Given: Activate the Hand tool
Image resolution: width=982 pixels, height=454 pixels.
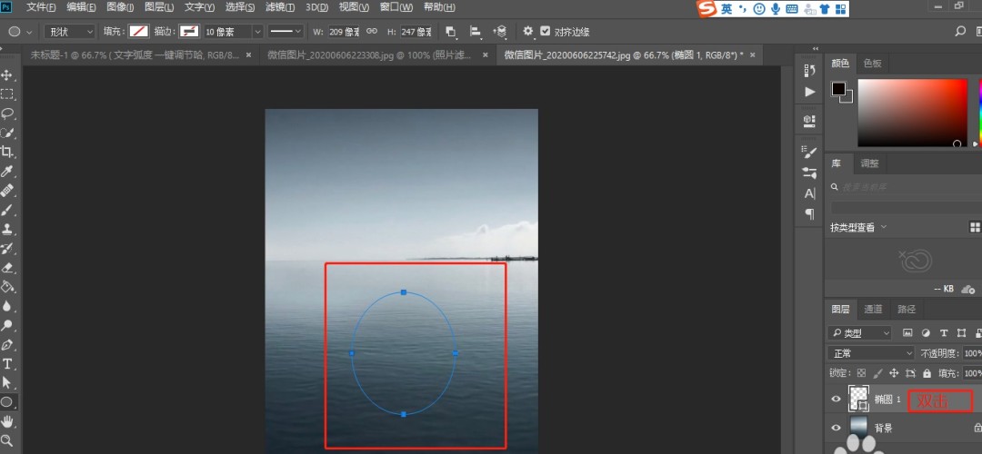Looking at the screenshot, I should tap(7, 421).
